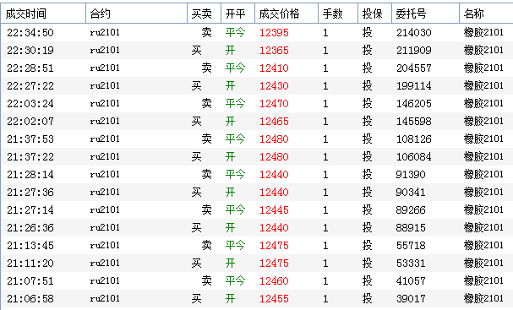Screen dimensions: 513x310
Task: Click 买 in the 22:30:19 row
Action: pos(196,51)
